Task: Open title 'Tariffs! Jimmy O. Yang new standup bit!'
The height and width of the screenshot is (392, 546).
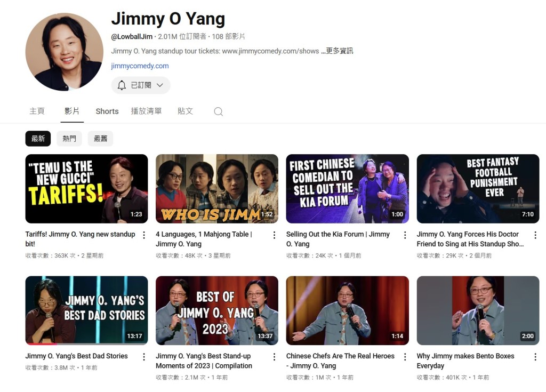Action: (81, 239)
